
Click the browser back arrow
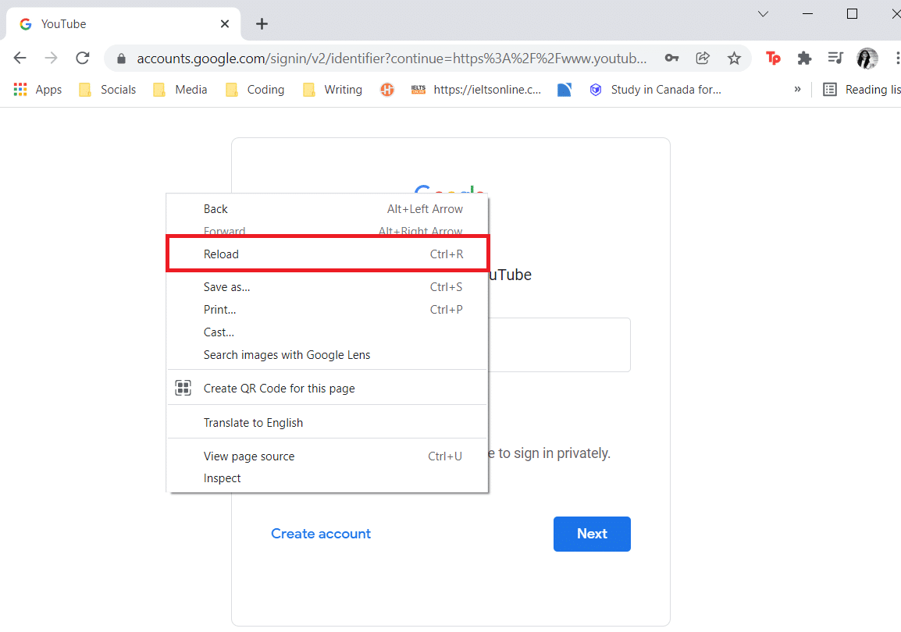tap(20, 58)
